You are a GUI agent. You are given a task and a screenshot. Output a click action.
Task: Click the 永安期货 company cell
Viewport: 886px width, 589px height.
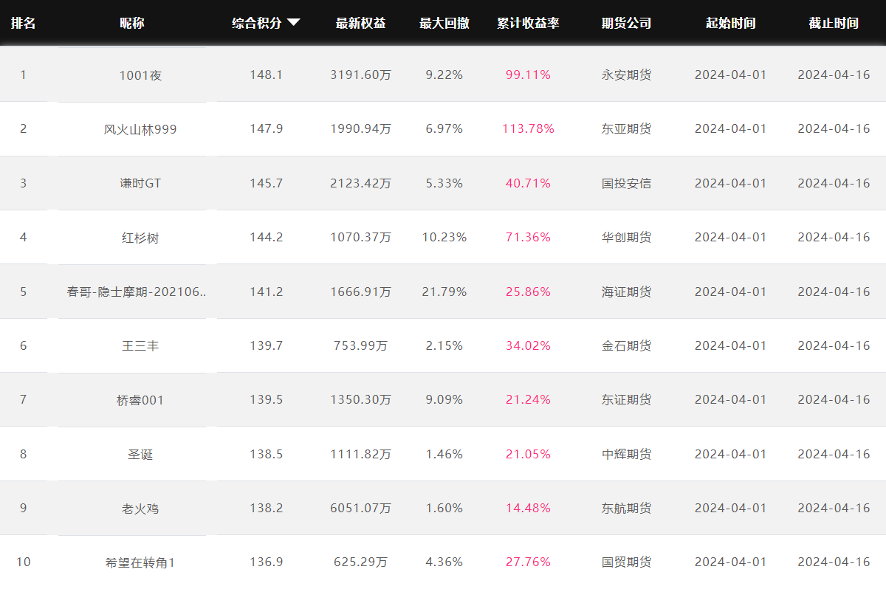[627, 75]
